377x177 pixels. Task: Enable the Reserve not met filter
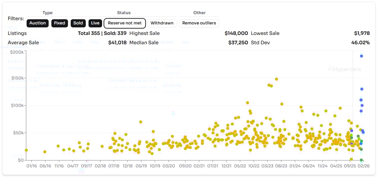click(125, 23)
